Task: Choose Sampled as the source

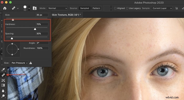Action: click(x=85, y=8)
